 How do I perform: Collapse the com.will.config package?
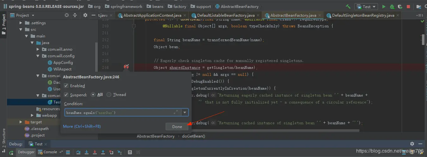coord(38,56)
